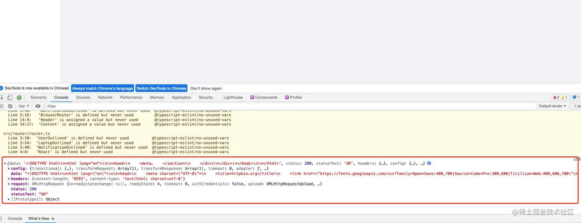Open the Performance tab
The width and height of the screenshot is (581, 223).
[131, 97]
